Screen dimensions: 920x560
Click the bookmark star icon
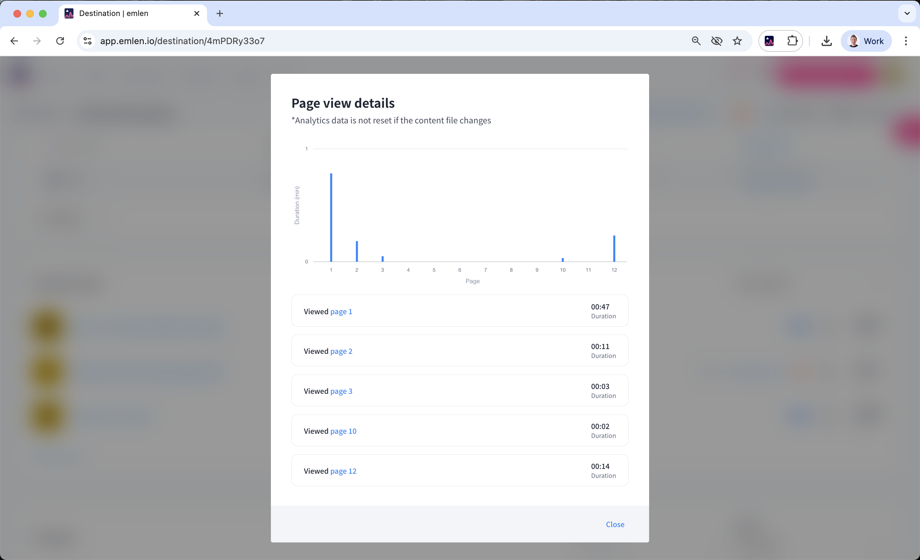pyautogui.click(x=737, y=41)
